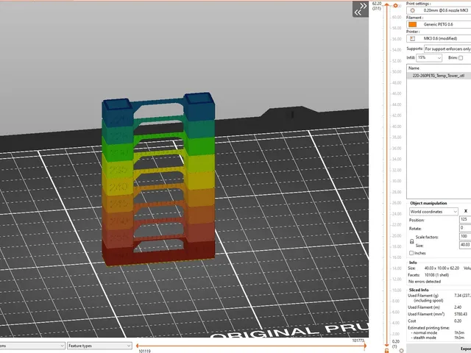The width and height of the screenshot is (471, 353).
Task: Expand the Infill 15% combo box
Action: click(x=429, y=57)
